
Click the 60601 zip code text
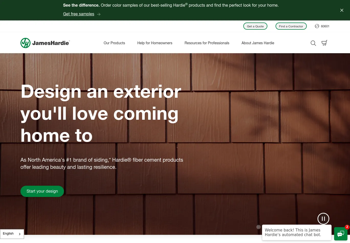point(325,26)
